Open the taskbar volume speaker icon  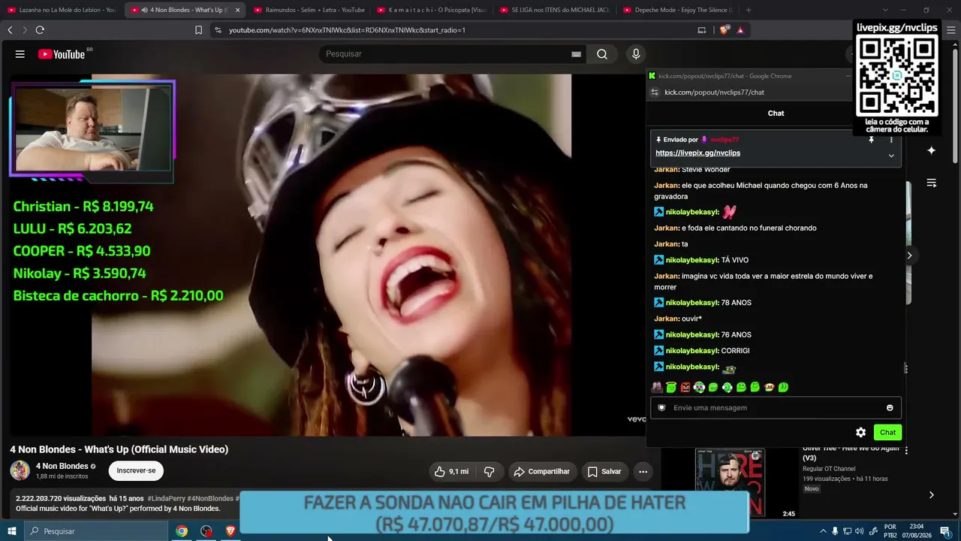point(859,531)
